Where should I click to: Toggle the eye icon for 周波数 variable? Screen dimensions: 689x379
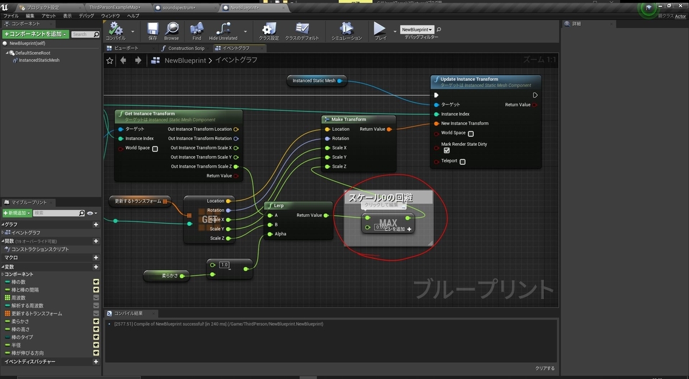tap(96, 298)
